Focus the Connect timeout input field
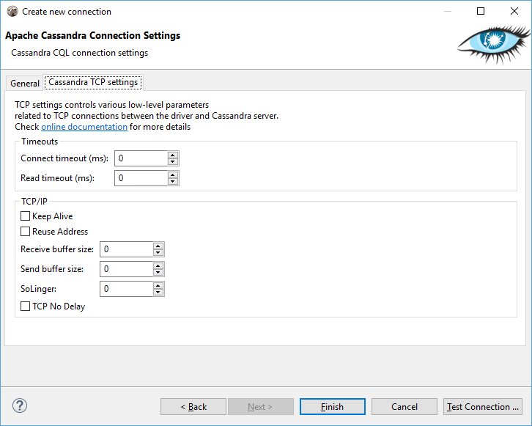532x426 pixels. pos(141,158)
